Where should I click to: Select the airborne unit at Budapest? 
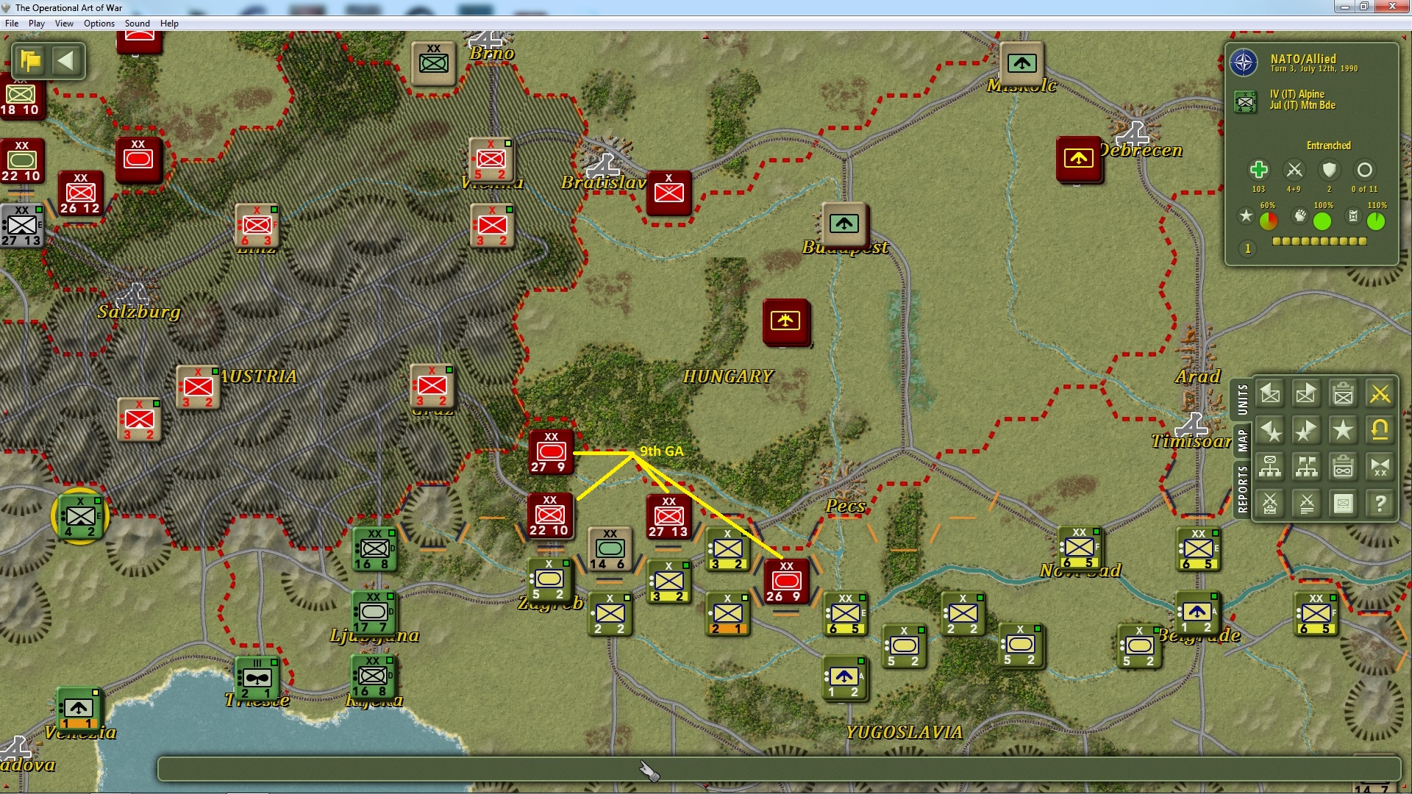tap(844, 223)
